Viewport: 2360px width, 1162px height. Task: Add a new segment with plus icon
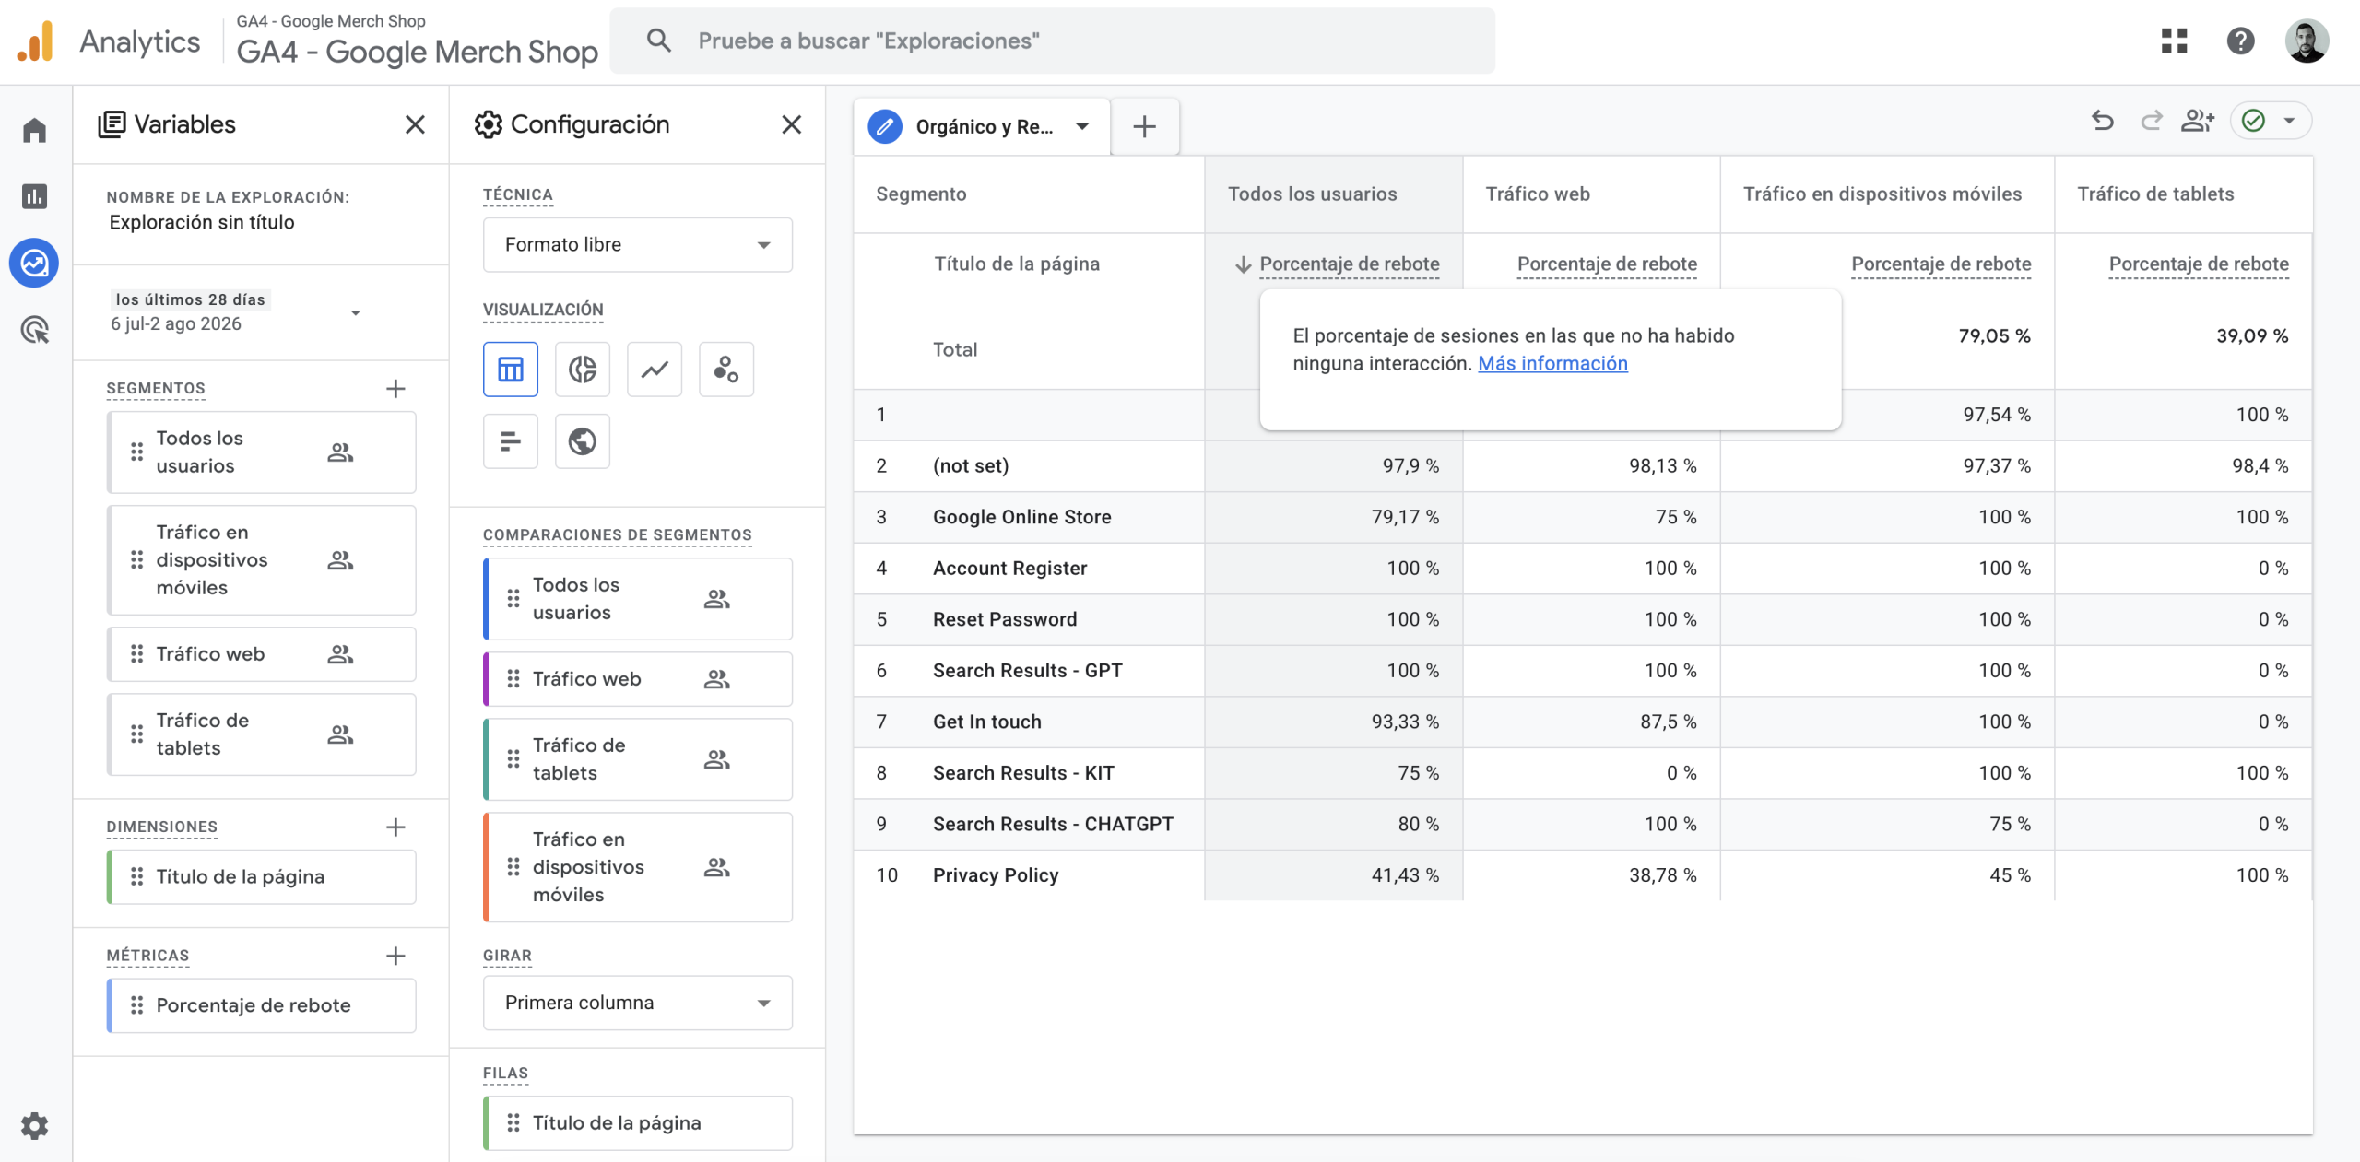[395, 389]
